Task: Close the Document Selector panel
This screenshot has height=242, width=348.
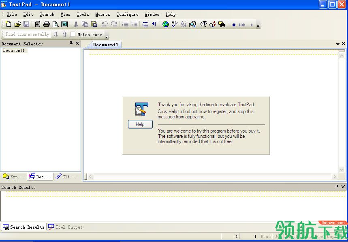Action: pyautogui.click(x=77, y=43)
